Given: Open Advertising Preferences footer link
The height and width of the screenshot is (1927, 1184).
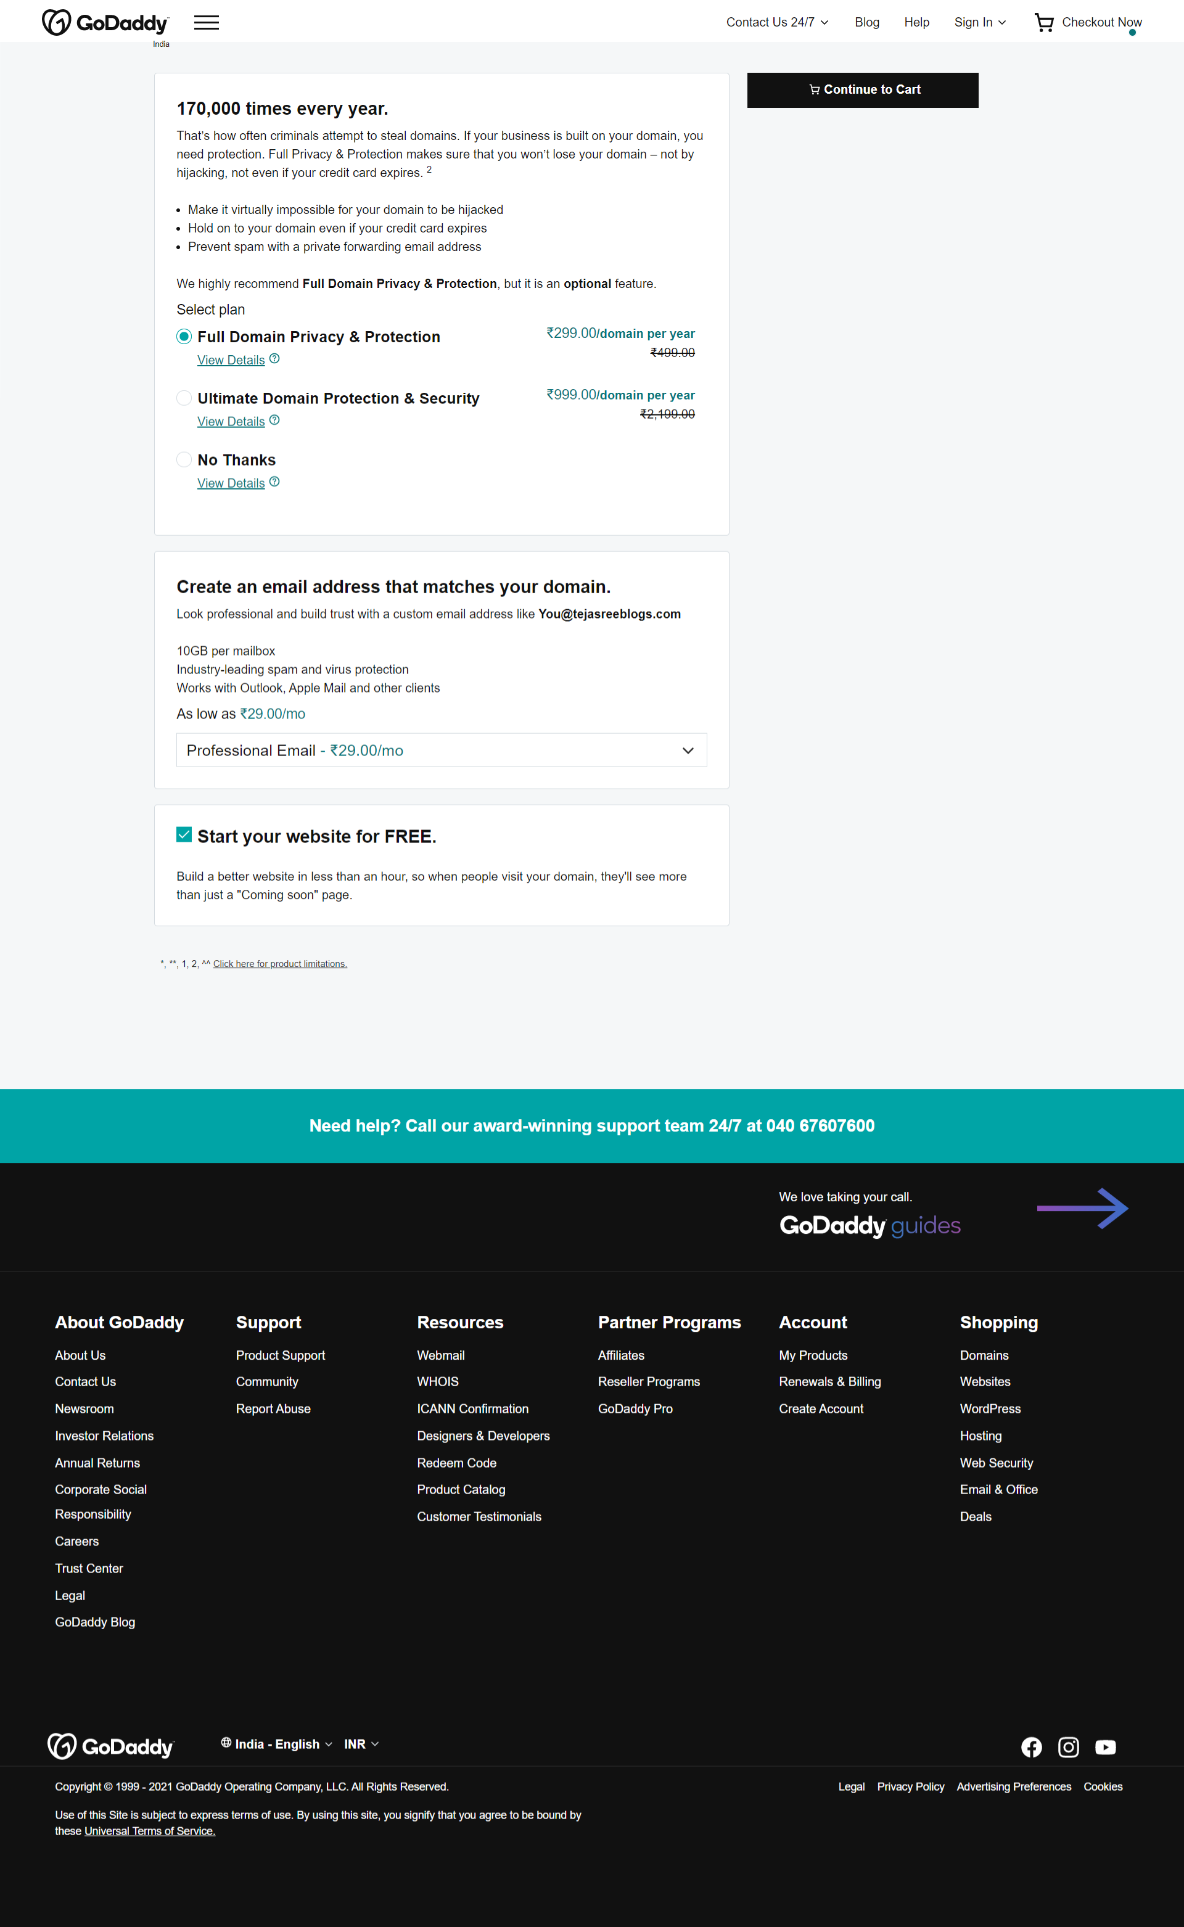Looking at the screenshot, I should click(x=1014, y=1786).
